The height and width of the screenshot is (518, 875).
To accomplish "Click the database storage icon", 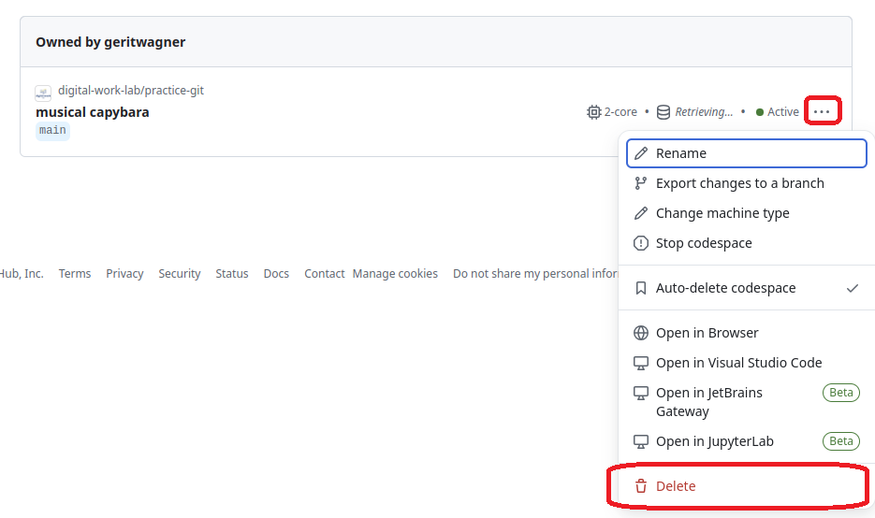I will click(663, 112).
